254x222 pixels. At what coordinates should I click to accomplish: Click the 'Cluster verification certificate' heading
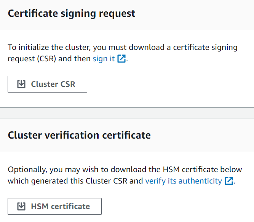click(79, 135)
